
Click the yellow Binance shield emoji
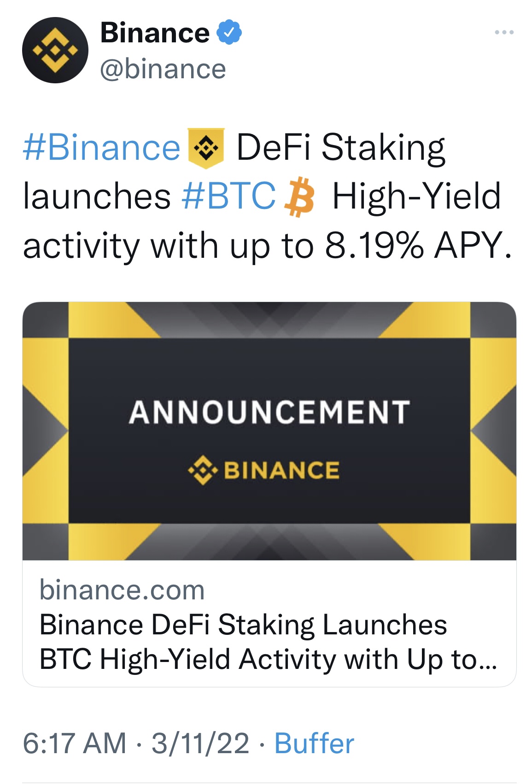pos(206,148)
